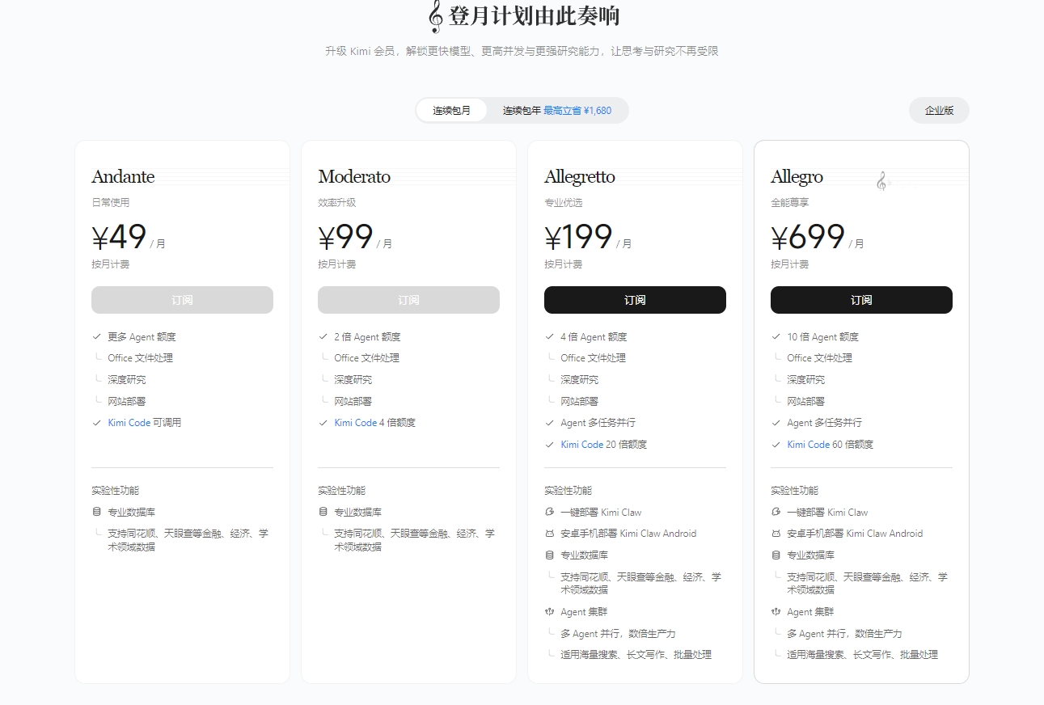1044x705 pixels.
Task: Click the Kimi Claw Android icon under Allegro
Action: pos(776,534)
